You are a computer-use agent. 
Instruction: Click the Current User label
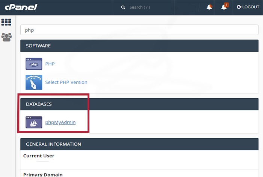pyautogui.click(x=39, y=156)
